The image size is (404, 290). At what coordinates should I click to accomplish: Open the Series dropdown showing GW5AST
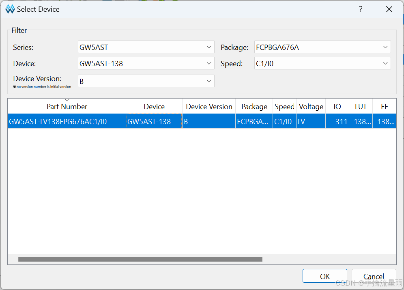146,47
